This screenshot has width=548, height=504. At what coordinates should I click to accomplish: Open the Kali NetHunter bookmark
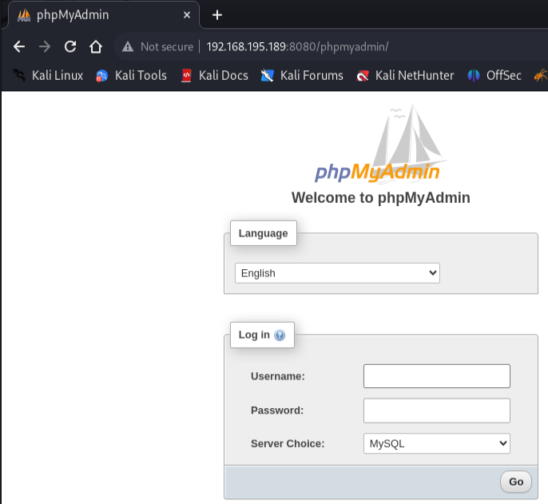[x=405, y=76]
